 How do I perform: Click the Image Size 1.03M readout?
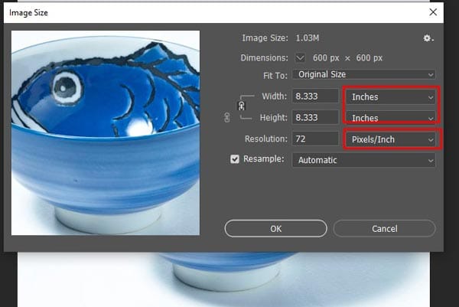point(308,38)
